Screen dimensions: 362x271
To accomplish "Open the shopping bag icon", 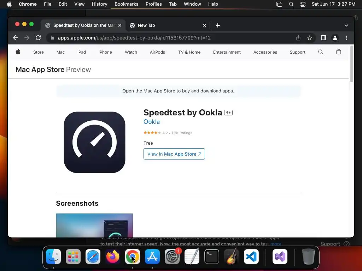I will [x=338, y=52].
